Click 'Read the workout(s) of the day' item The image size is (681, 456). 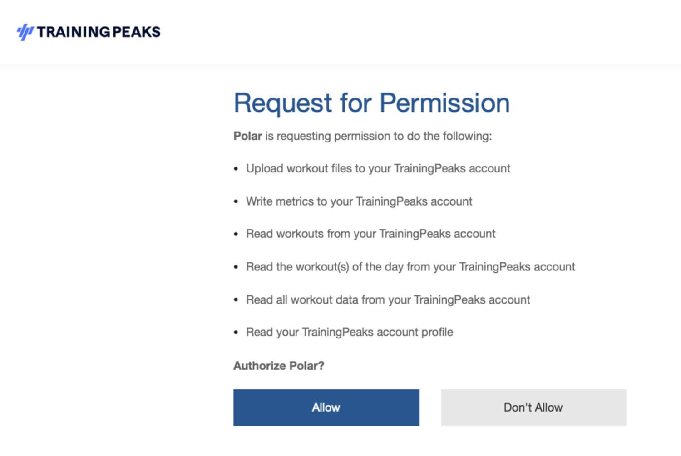point(410,266)
